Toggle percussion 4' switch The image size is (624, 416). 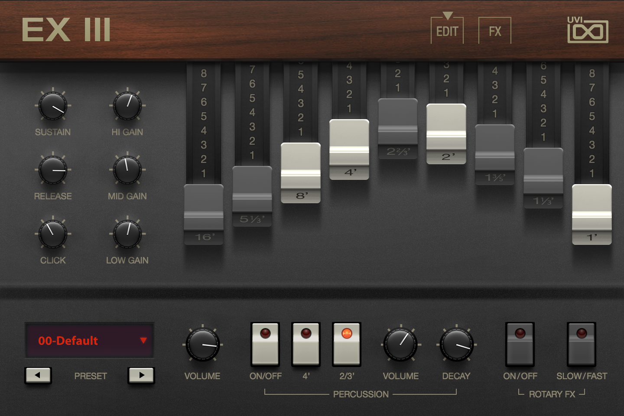pos(306,344)
